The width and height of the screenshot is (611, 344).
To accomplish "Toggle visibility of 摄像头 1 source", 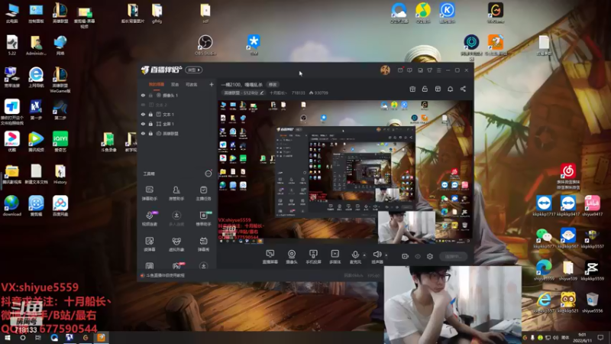I will (x=143, y=95).
